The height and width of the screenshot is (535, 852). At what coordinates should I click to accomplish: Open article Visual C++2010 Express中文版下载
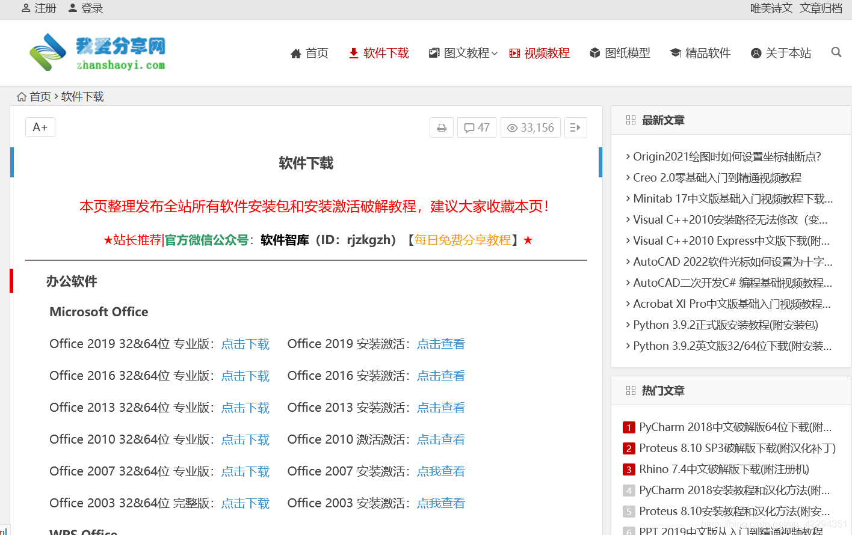[x=732, y=240]
